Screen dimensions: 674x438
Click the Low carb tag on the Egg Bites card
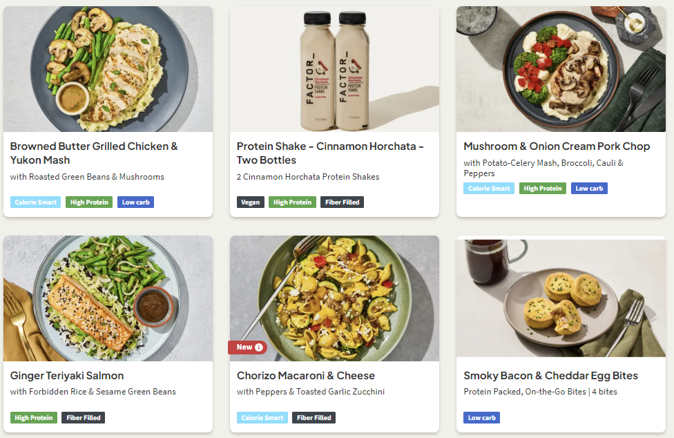coord(481,418)
